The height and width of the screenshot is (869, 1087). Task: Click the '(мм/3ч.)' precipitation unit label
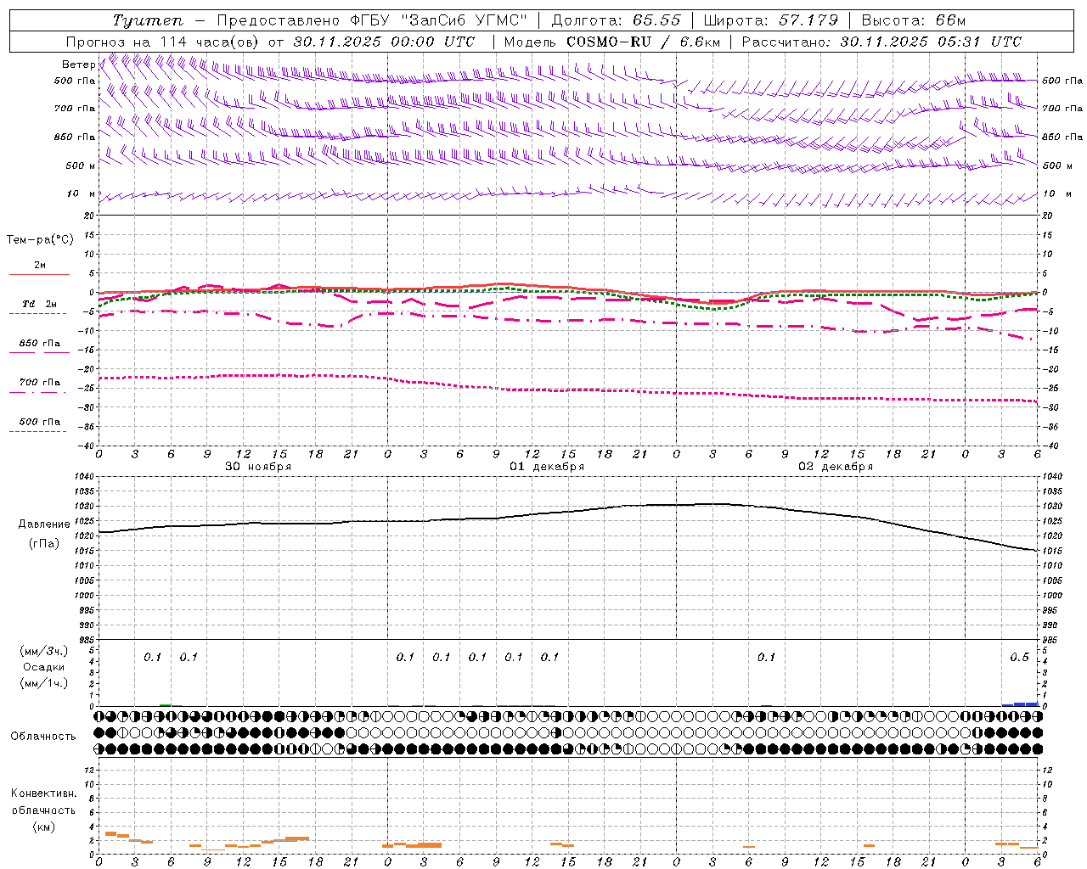pos(44,651)
